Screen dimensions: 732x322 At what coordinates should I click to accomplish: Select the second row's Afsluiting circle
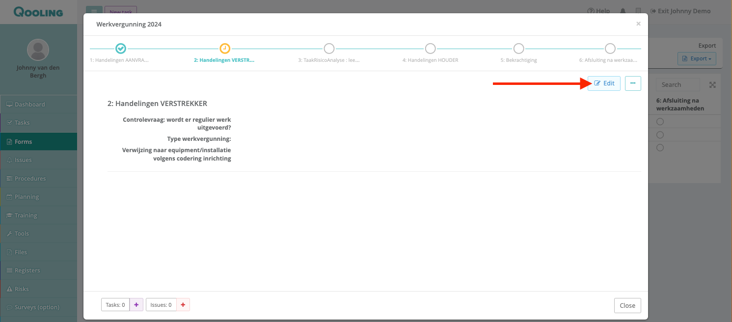pyautogui.click(x=660, y=134)
